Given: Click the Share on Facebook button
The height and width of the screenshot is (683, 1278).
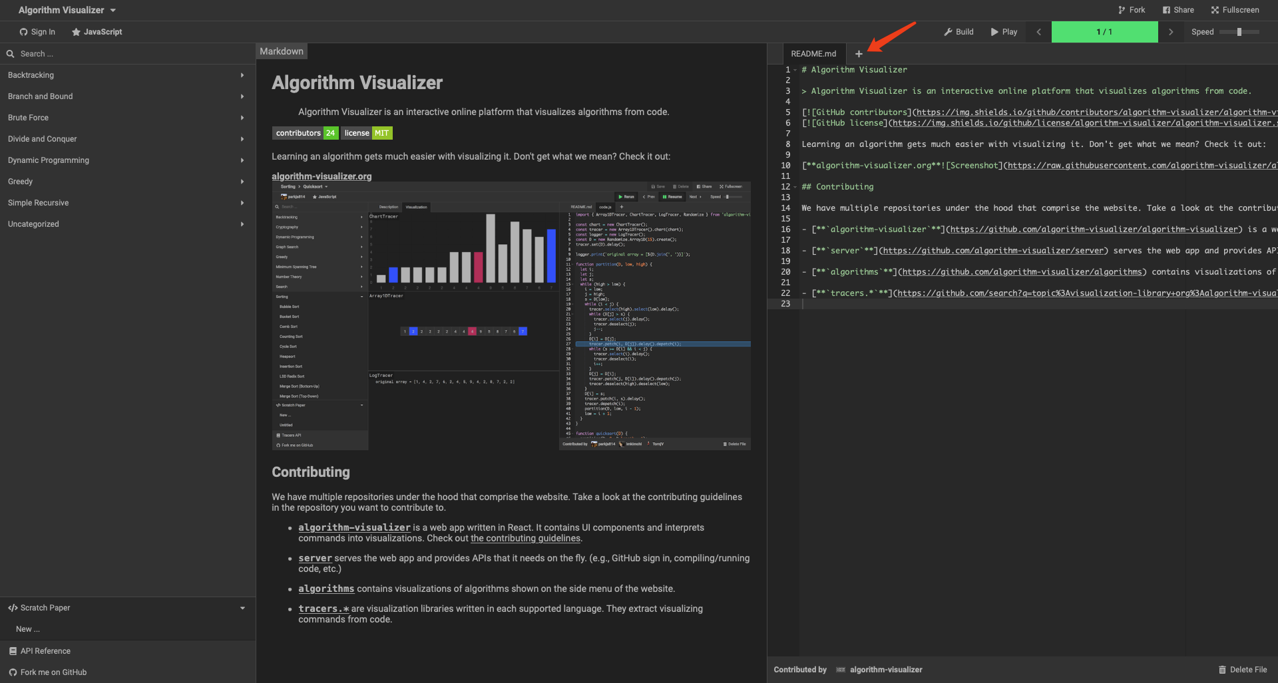Looking at the screenshot, I should (x=1178, y=10).
